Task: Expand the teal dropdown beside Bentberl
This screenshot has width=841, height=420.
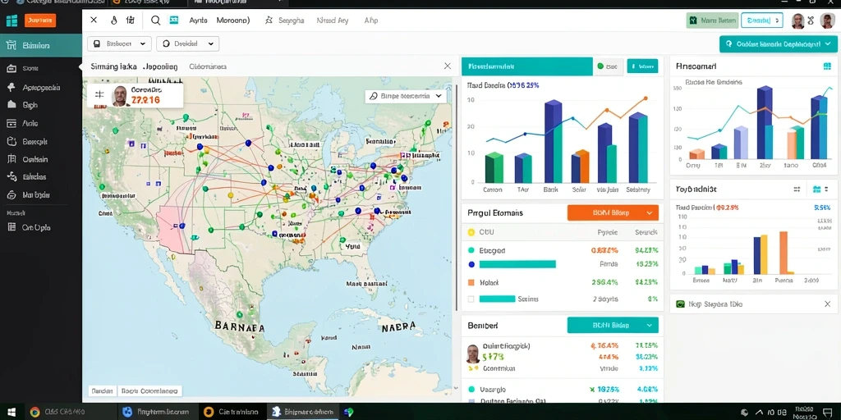Action: point(613,325)
